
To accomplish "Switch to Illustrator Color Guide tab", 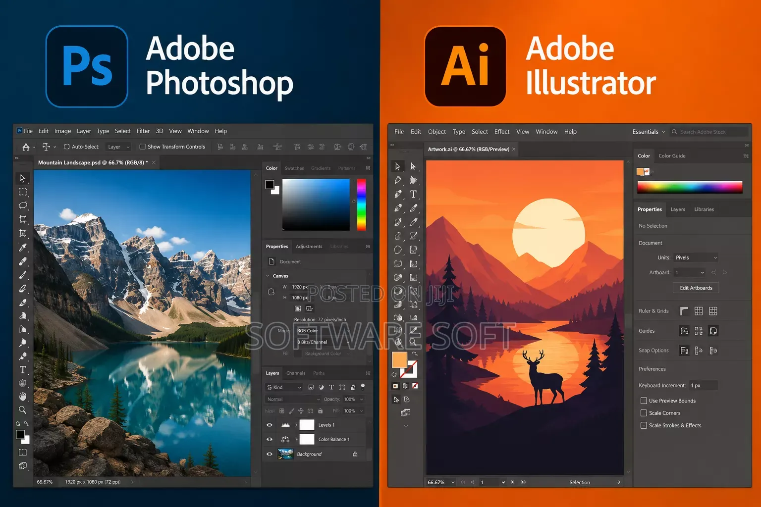I will tap(672, 156).
